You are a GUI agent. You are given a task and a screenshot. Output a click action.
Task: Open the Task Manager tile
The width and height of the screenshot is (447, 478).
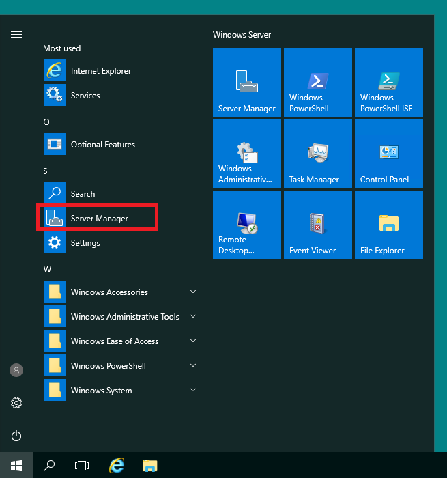tap(318, 154)
